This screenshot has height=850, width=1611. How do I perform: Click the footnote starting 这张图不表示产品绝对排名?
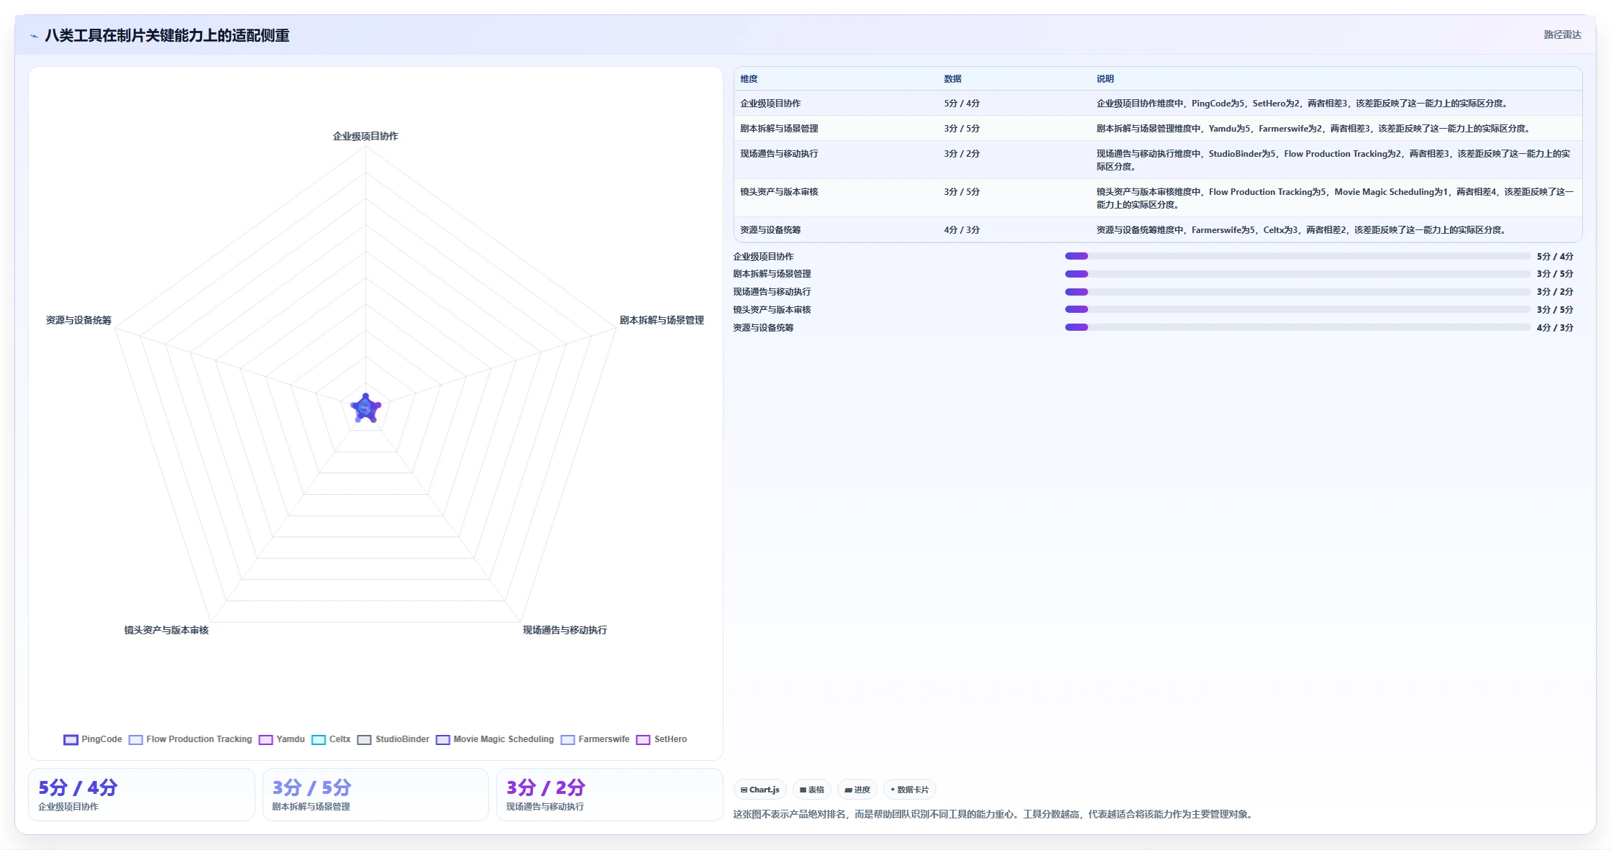pos(994,814)
